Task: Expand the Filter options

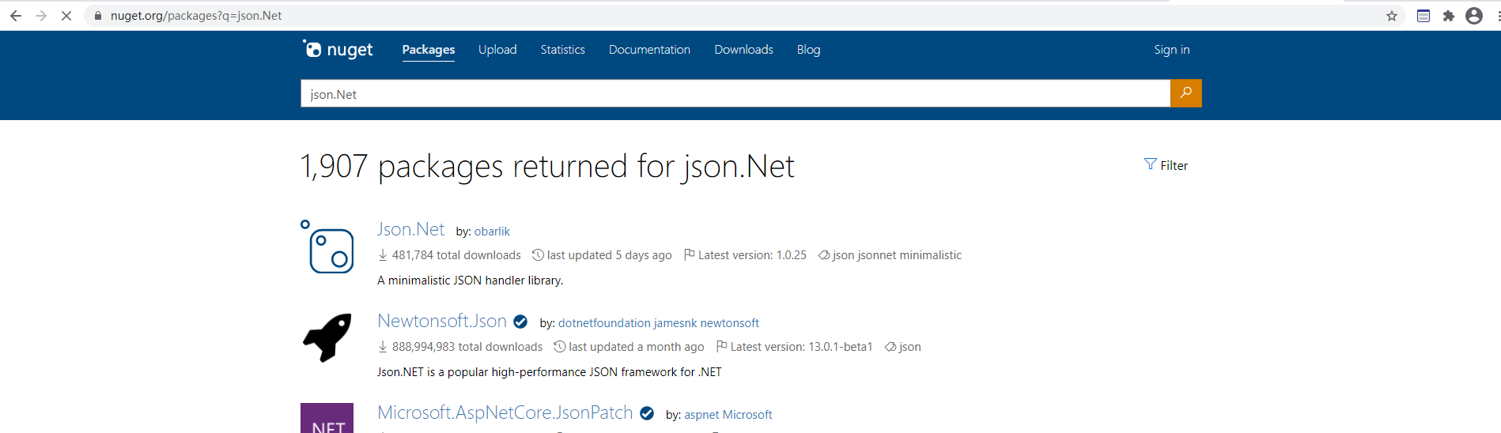Action: [x=1166, y=165]
